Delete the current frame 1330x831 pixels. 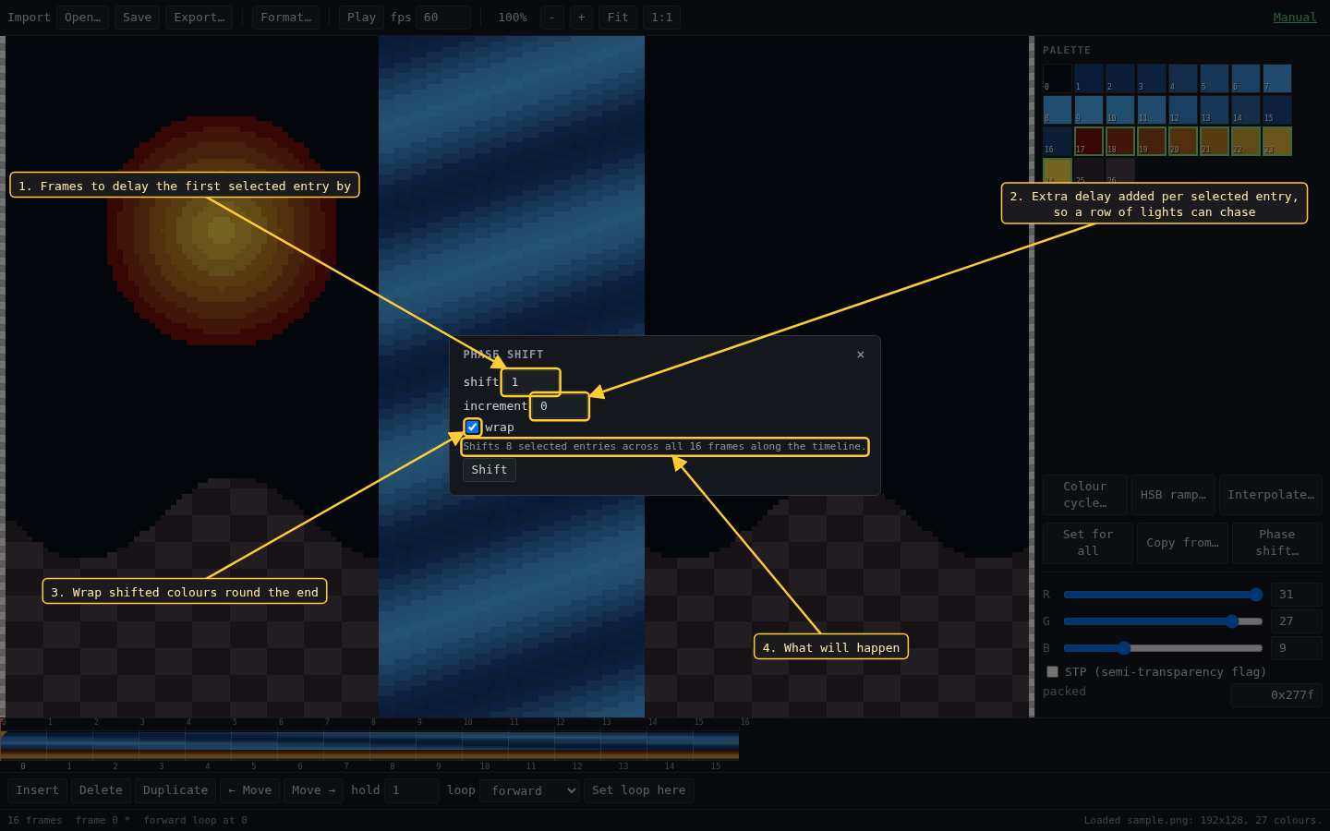click(x=101, y=790)
